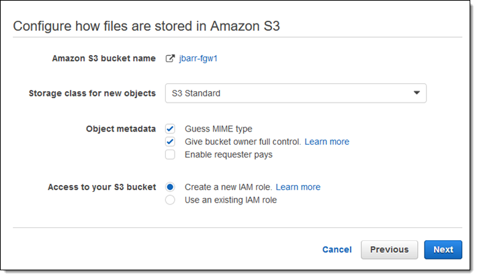Screen dimensions: 477x277
Task: Open Learn more about bucket owner control
Action: click(327, 142)
